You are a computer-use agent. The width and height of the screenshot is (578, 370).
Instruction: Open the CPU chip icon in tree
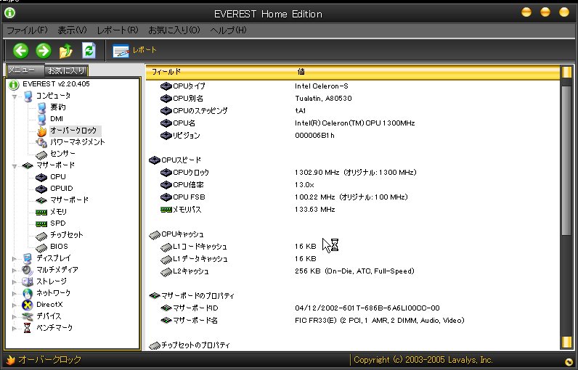[41, 177]
